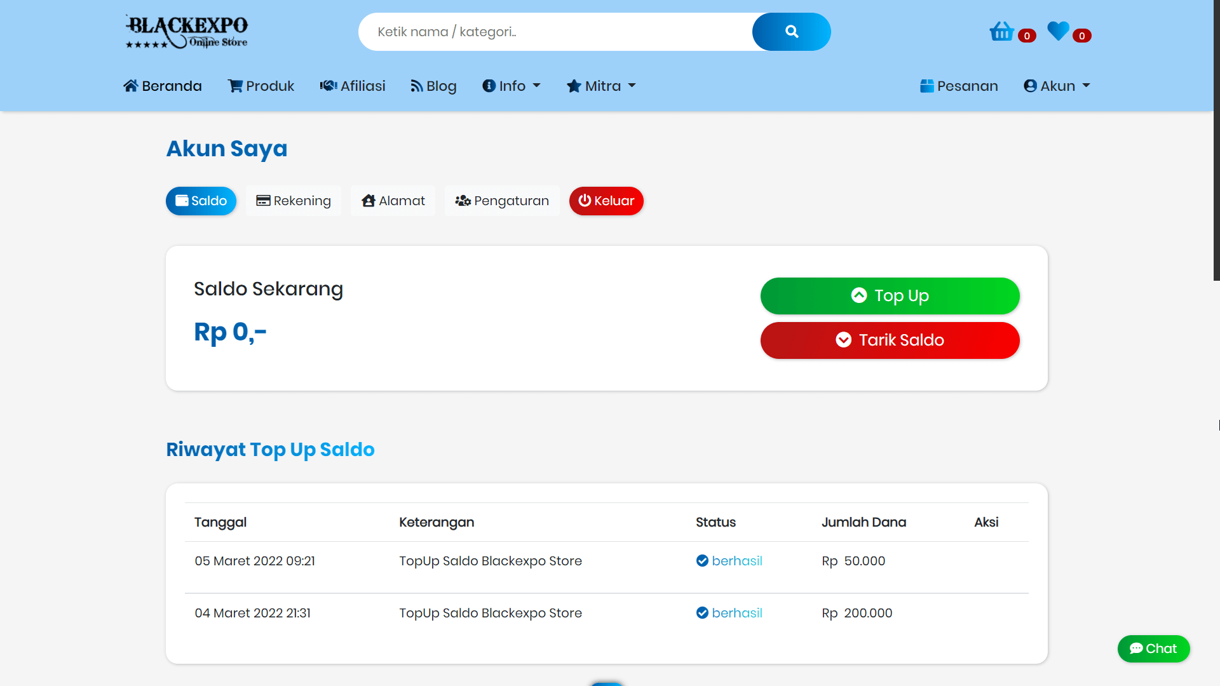1220x686 pixels.
Task: Expand the Mitra dropdown
Action: (600, 86)
